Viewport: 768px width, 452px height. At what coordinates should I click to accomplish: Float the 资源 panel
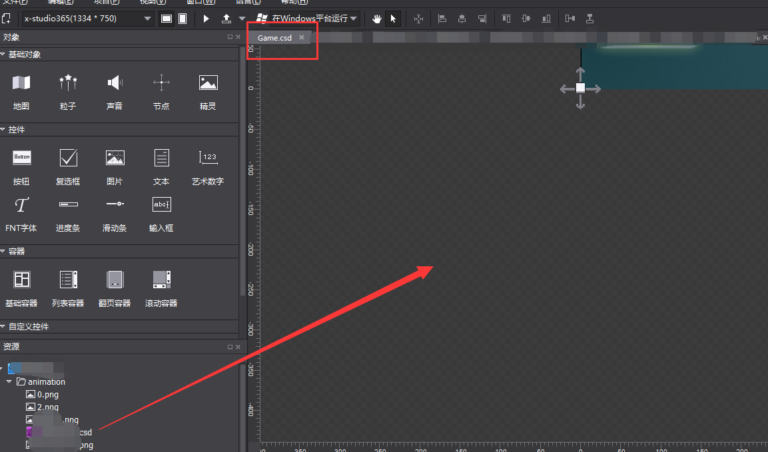(230, 347)
